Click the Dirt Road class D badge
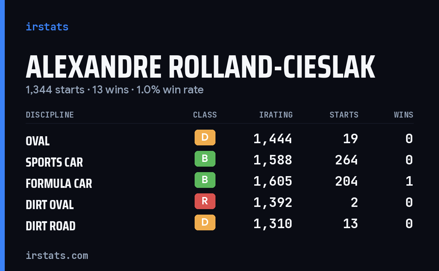The image size is (439, 271). [205, 223]
